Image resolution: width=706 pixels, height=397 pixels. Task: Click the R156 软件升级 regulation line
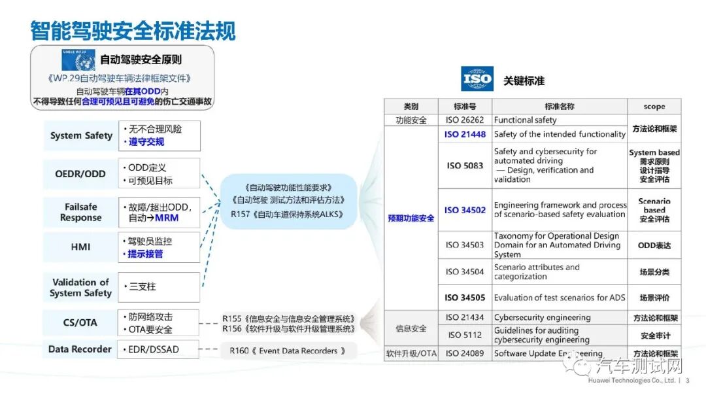point(289,329)
